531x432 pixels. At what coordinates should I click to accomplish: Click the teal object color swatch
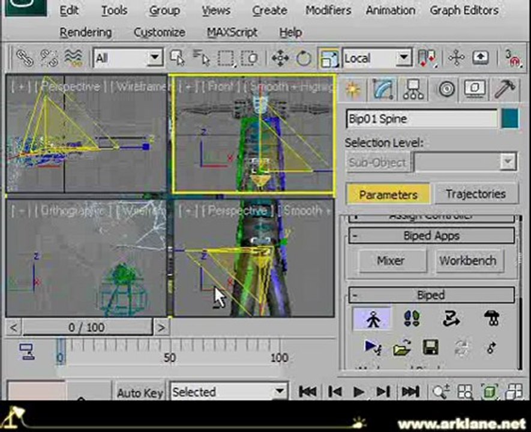point(509,118)
